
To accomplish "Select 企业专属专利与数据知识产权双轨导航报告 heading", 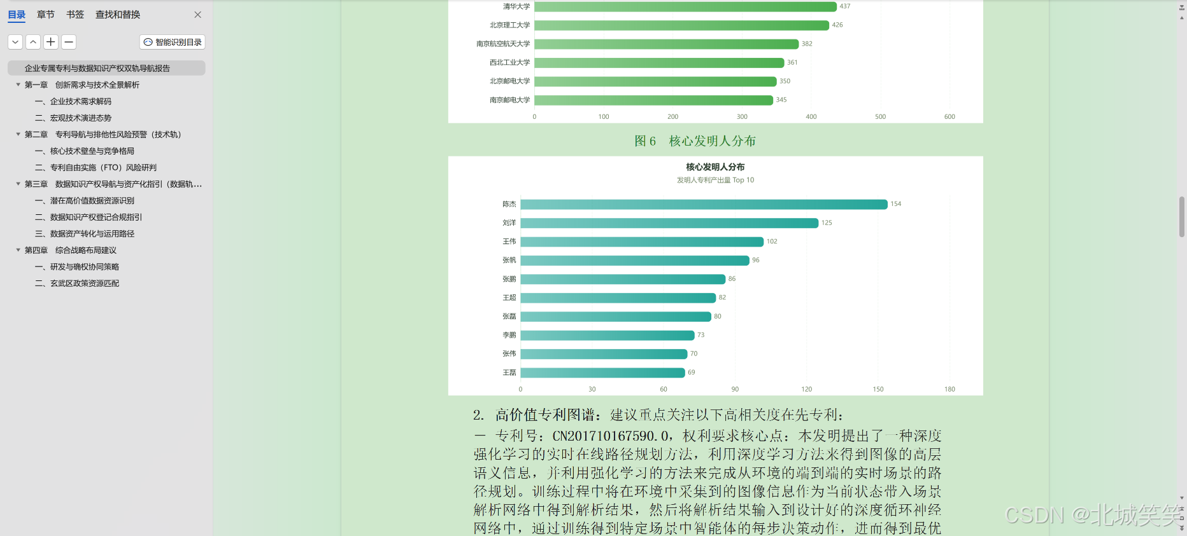I will click(106, 68).
